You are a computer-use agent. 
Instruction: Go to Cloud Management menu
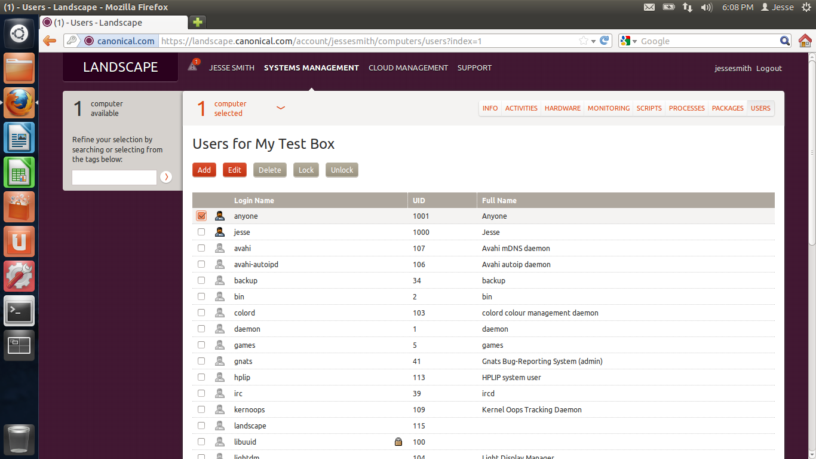pyautogui.click(x=408, y=68)
